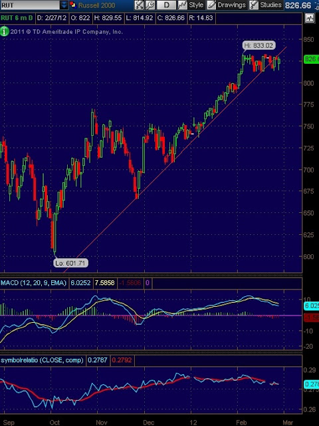Click the chart-mode icon at top right

(310, 19)
